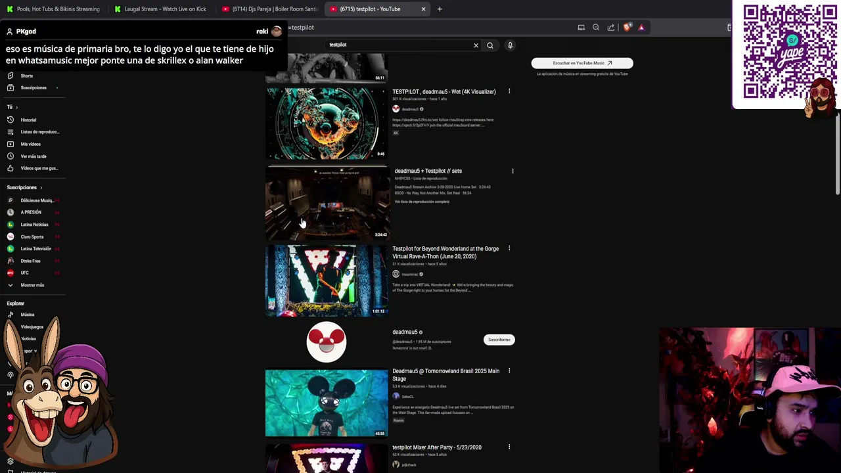Open deadmau5 channel round logo
Image resolution: width=841 pixels, height=473 pixels.
[x=327, y=342]
